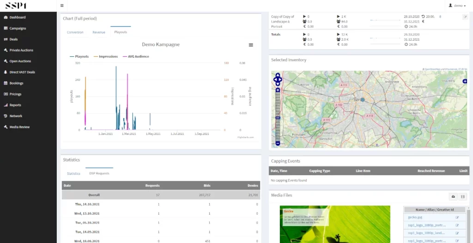This screenshot has width=473, height=243.
Task: Switch to the Revenue chart tab
Action: 99,32
